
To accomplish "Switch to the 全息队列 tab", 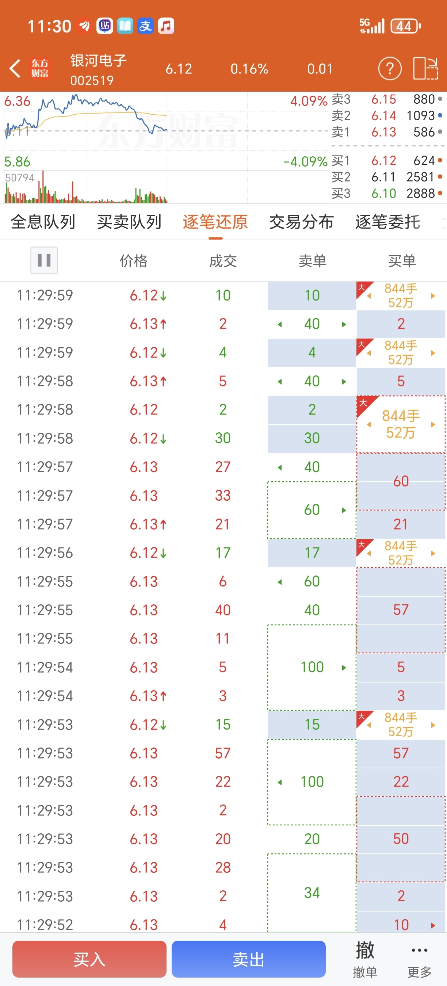I will 43,222.
